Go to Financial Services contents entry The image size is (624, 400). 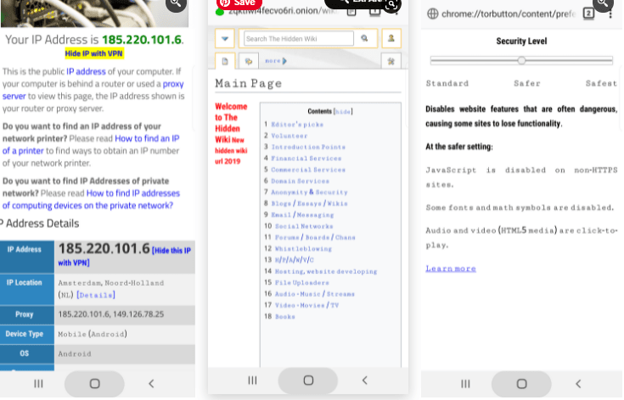click(x=306, y=158)
